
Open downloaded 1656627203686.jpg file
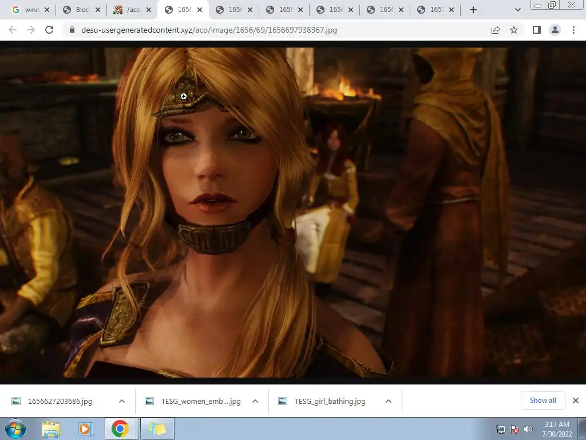pyautogui.click(x=60, y=401)
